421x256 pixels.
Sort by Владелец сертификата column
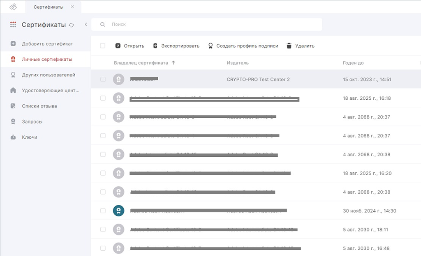click(x=141, y=63)
